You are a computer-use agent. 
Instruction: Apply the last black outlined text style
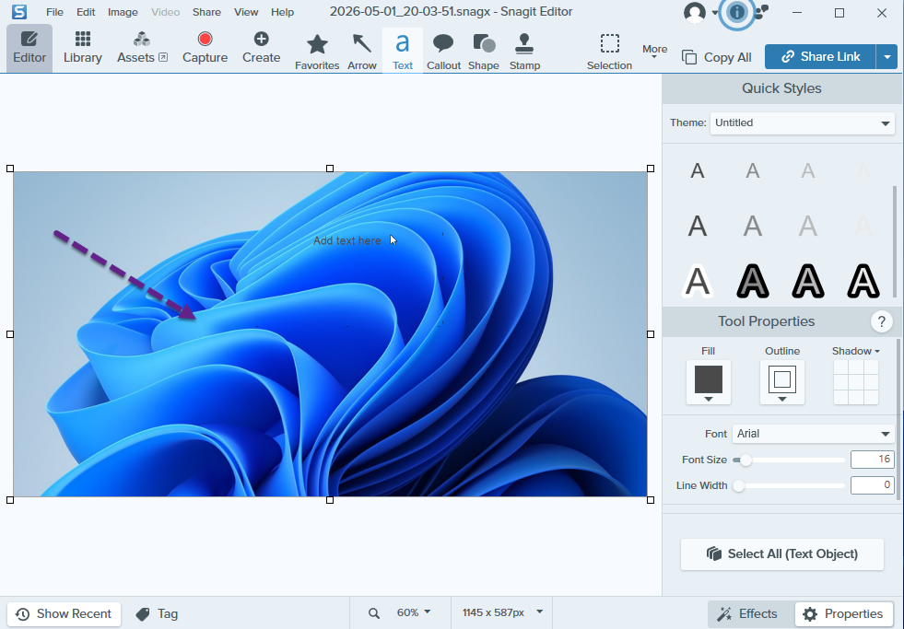pos(863,281)
